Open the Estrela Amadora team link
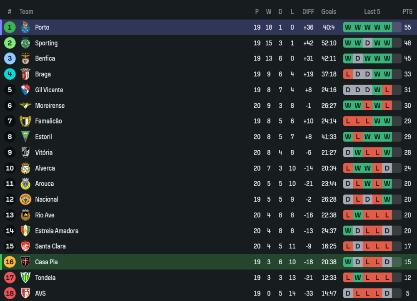The height and width of the screenshot is (301, 417). [x=56, y=231]
